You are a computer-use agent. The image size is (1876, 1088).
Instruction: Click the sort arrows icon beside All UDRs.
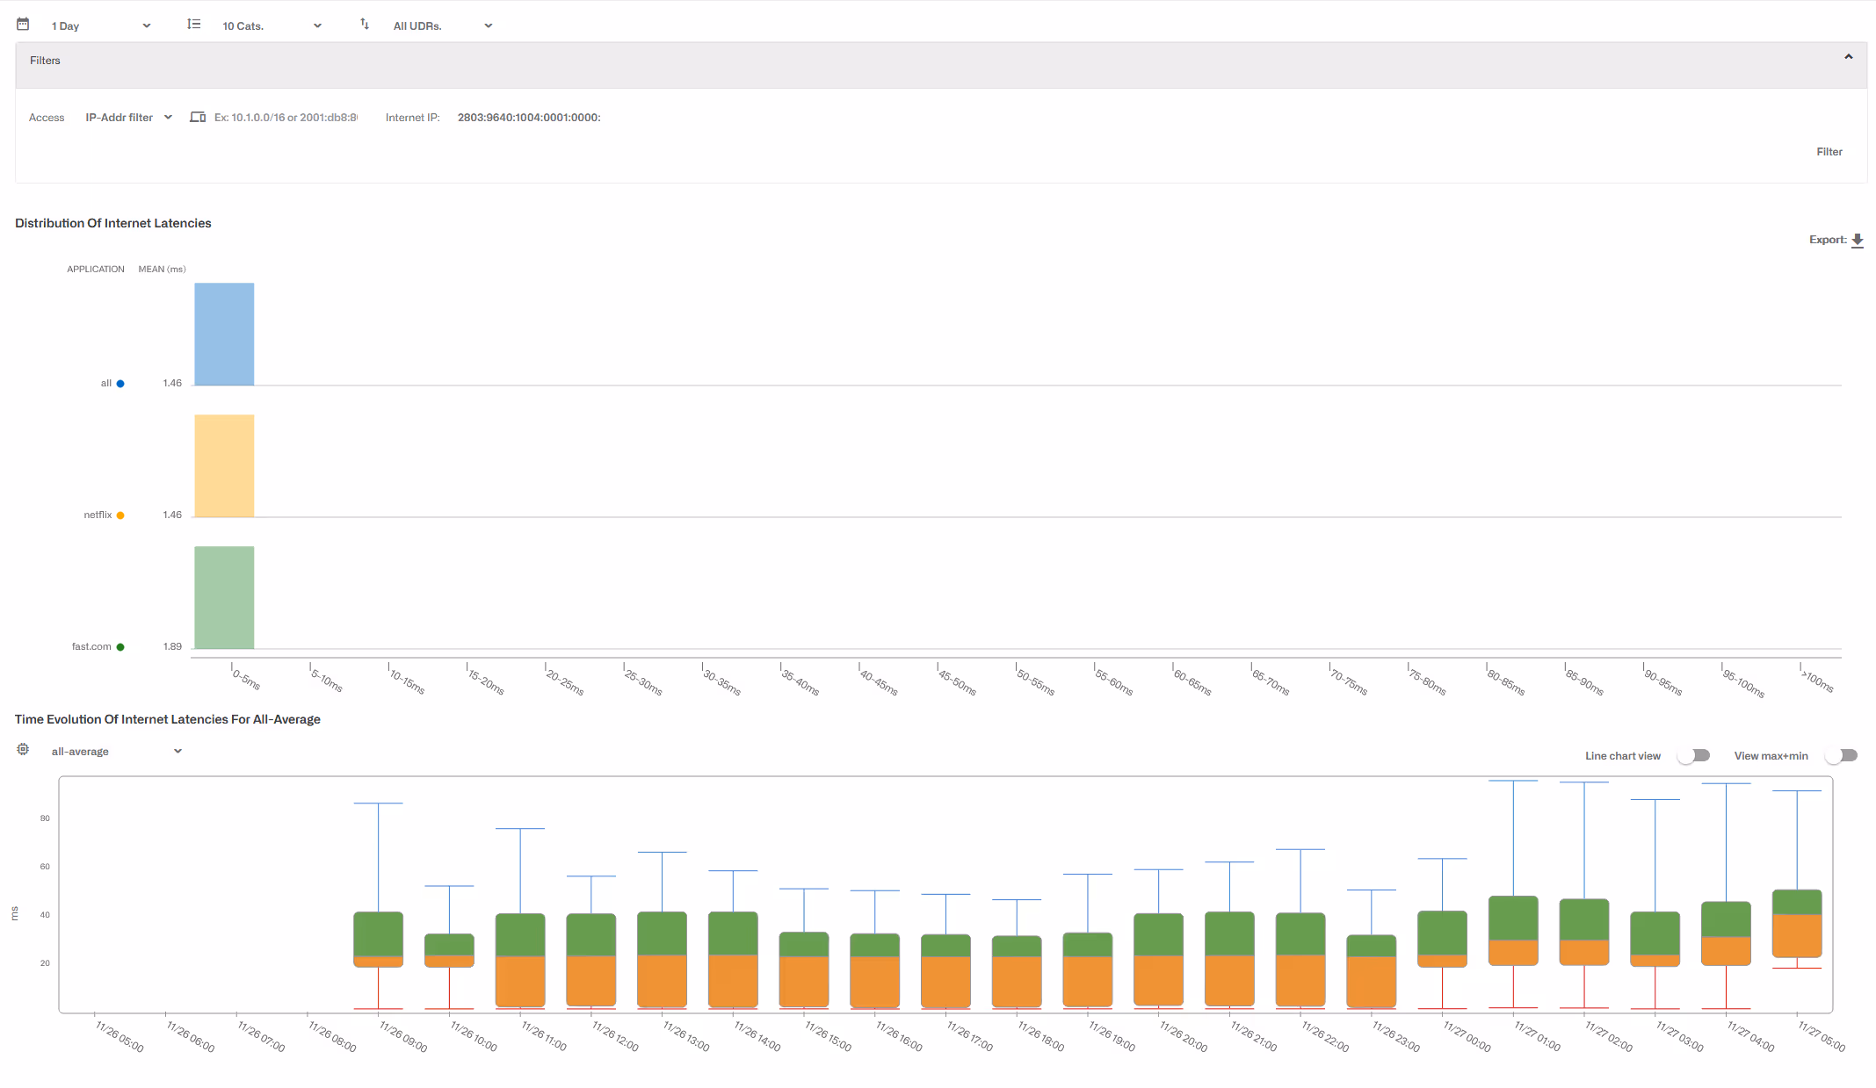click(x=365, y=25)
